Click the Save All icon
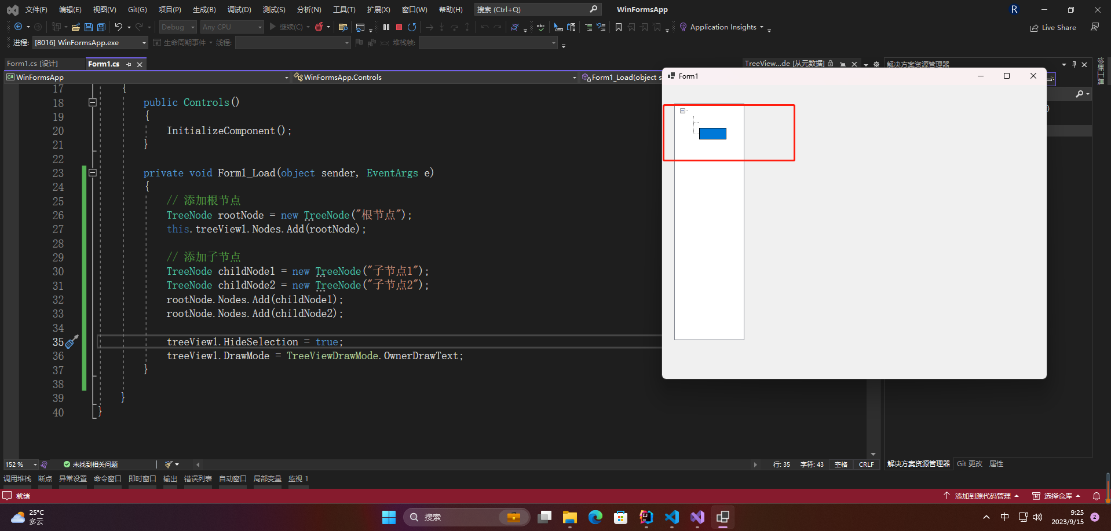This screenshot has height=531, width=1111. point(101,27)
